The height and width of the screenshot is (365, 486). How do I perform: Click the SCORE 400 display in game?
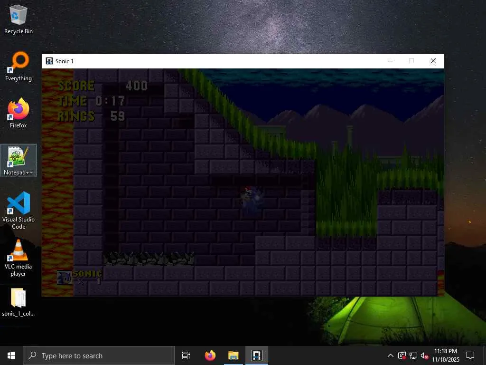103,86
